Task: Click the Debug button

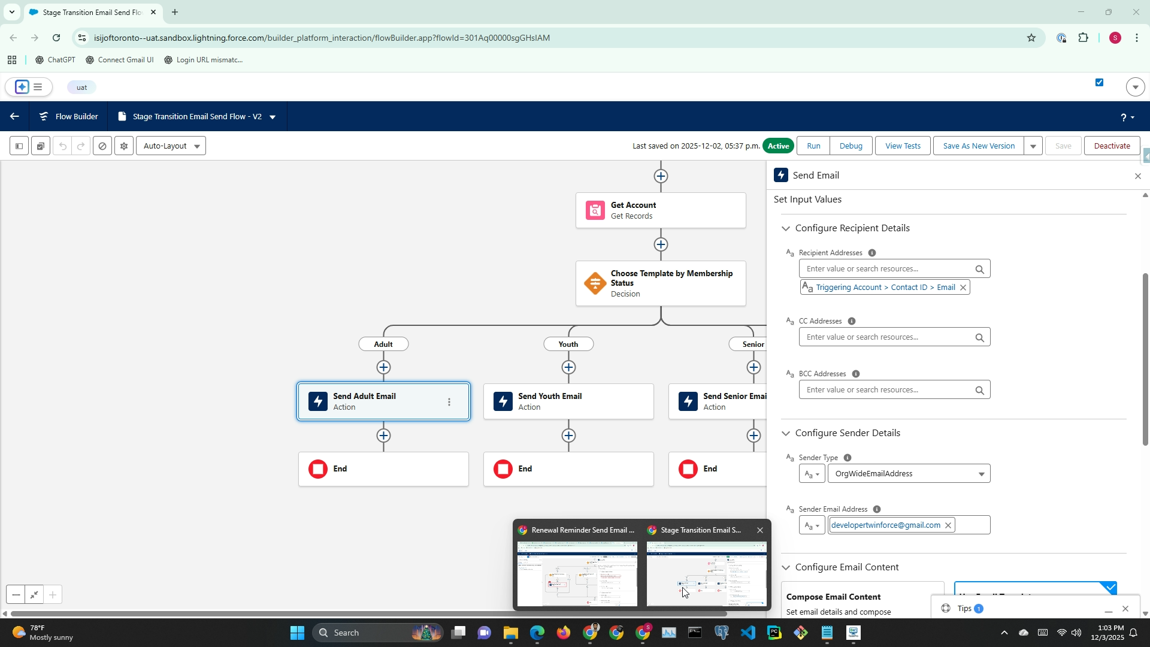Action: (x=851, y=146)
